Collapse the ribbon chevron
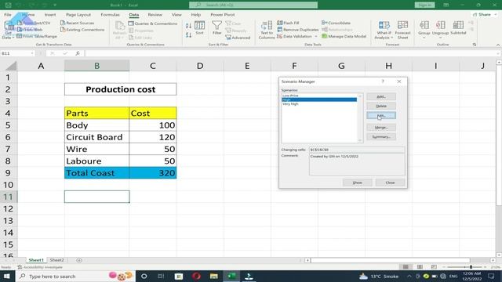The width and height of the screenshot is (502, 282). (498, 45)
